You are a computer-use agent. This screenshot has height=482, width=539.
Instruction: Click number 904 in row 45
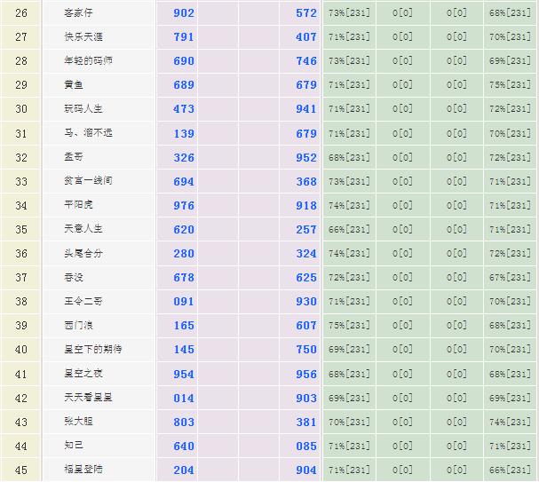pyautogui.click(x=306, y=470)
